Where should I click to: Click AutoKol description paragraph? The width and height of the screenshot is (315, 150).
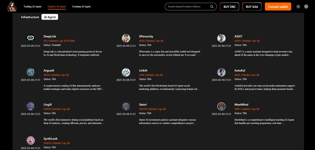(265, 87)
